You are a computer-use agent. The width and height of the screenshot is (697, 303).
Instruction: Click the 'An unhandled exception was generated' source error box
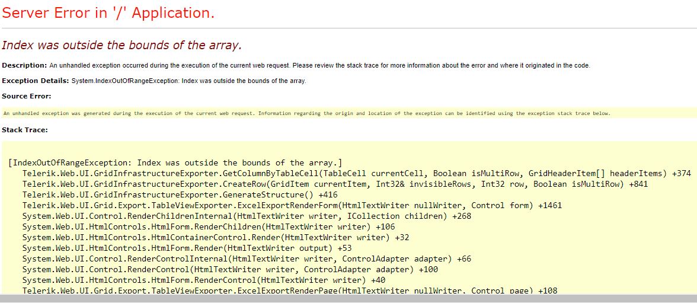click(x=349, y=113)
